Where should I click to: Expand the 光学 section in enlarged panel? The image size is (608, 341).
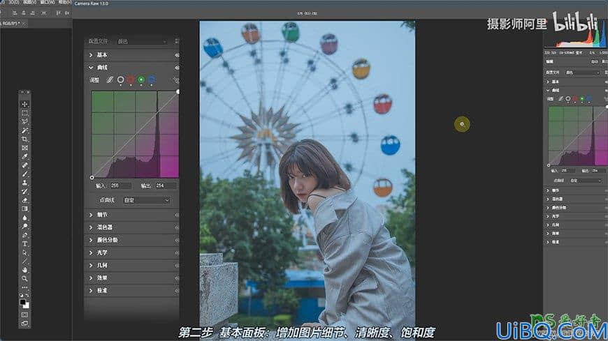[91, 252]
